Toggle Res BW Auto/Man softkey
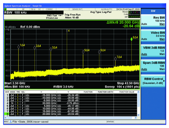 (153, 21)
